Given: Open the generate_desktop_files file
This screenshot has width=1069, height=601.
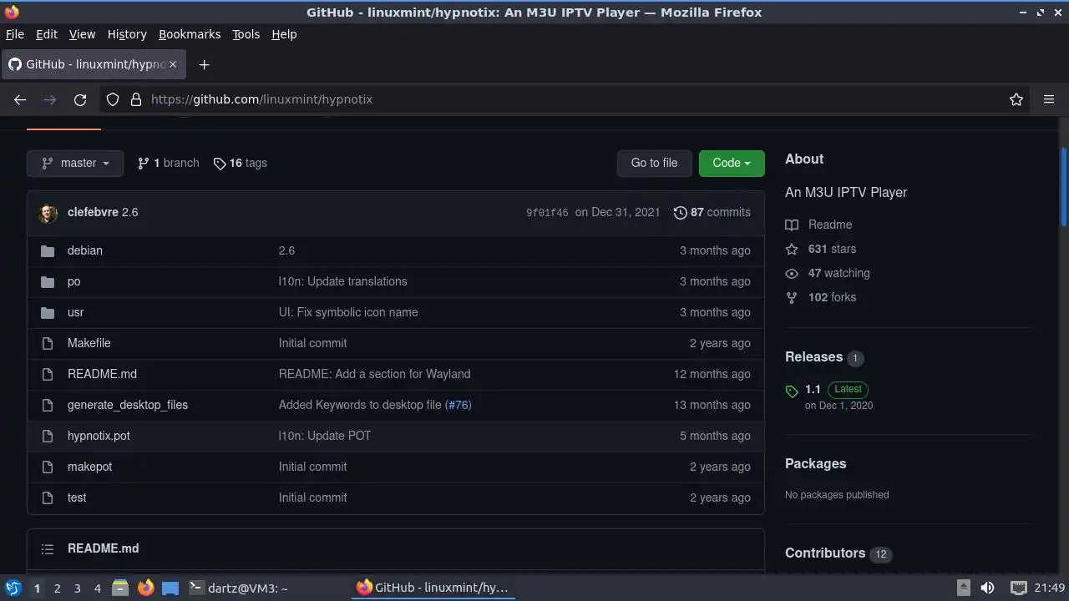Looking at the screenshot, I should tap(128, 405).
